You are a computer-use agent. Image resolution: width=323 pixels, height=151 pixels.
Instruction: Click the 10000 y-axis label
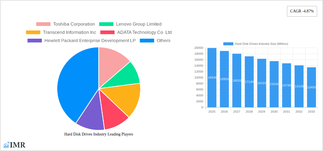point(199,78)
